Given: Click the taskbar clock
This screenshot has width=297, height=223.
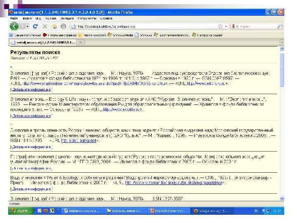Looking at the screenshot, I should 277,211.
